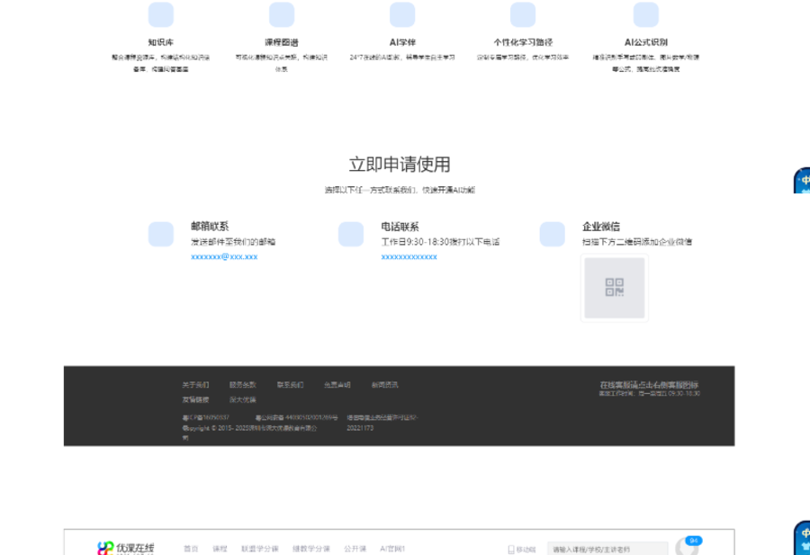The width and height of the screenshot is (810, 555).
Task: Click the 个性化学习路径 icon
Action: pos(523,15)
